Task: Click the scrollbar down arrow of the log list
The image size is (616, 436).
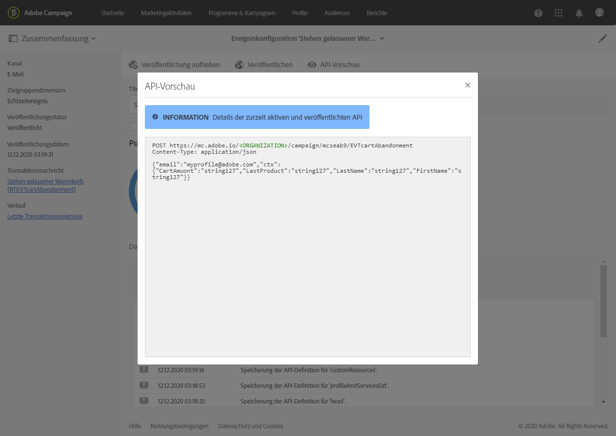Action: click(603, 402)
